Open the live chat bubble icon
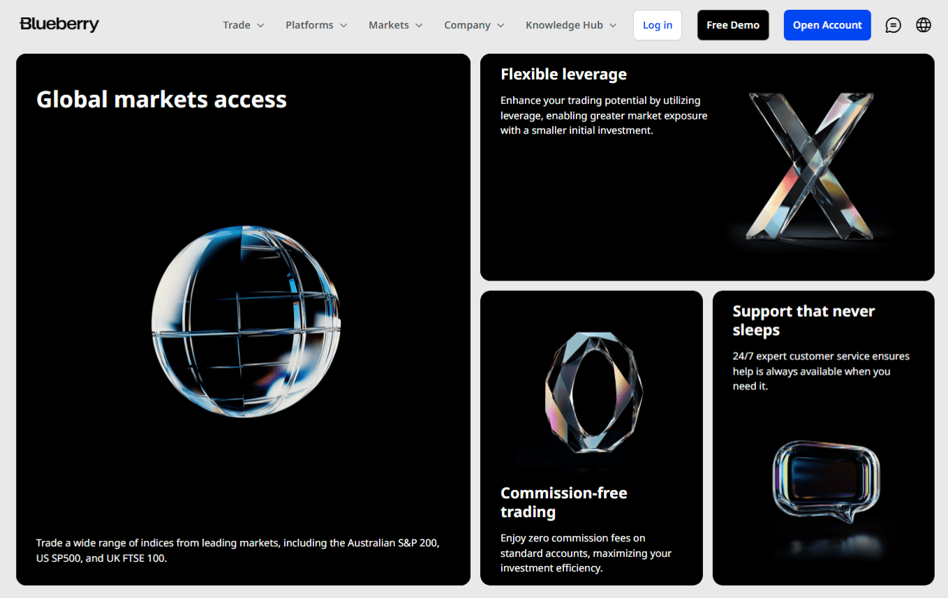948x598 pixels. pyautogui.click(x=893, y=25)
